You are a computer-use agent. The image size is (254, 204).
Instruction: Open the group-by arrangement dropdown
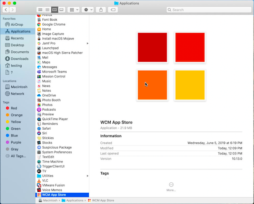pyautogui.click(x=73, y=10)
